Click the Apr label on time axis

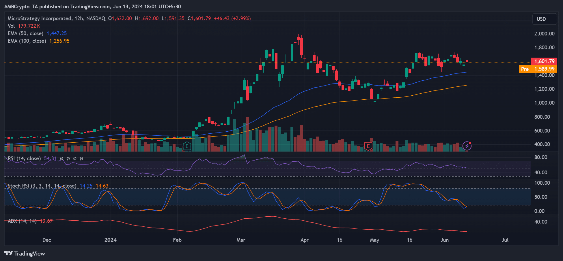[x=305, y=240]
